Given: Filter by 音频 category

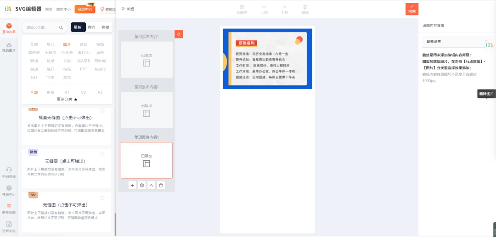Looking at the screenshot, I should click(84, 44).
